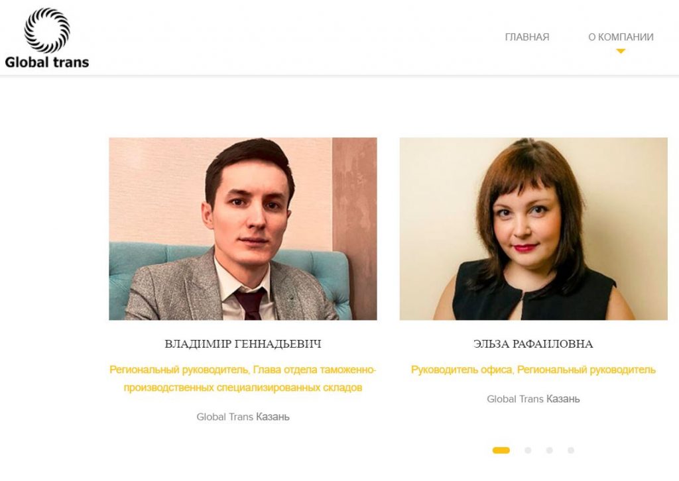The width and height of the screenshot is (679, 481).
Task: Select the name ВЛАДИМИР ГЕННАДЬЕВИЧ
Action: [x=243, y=344]
